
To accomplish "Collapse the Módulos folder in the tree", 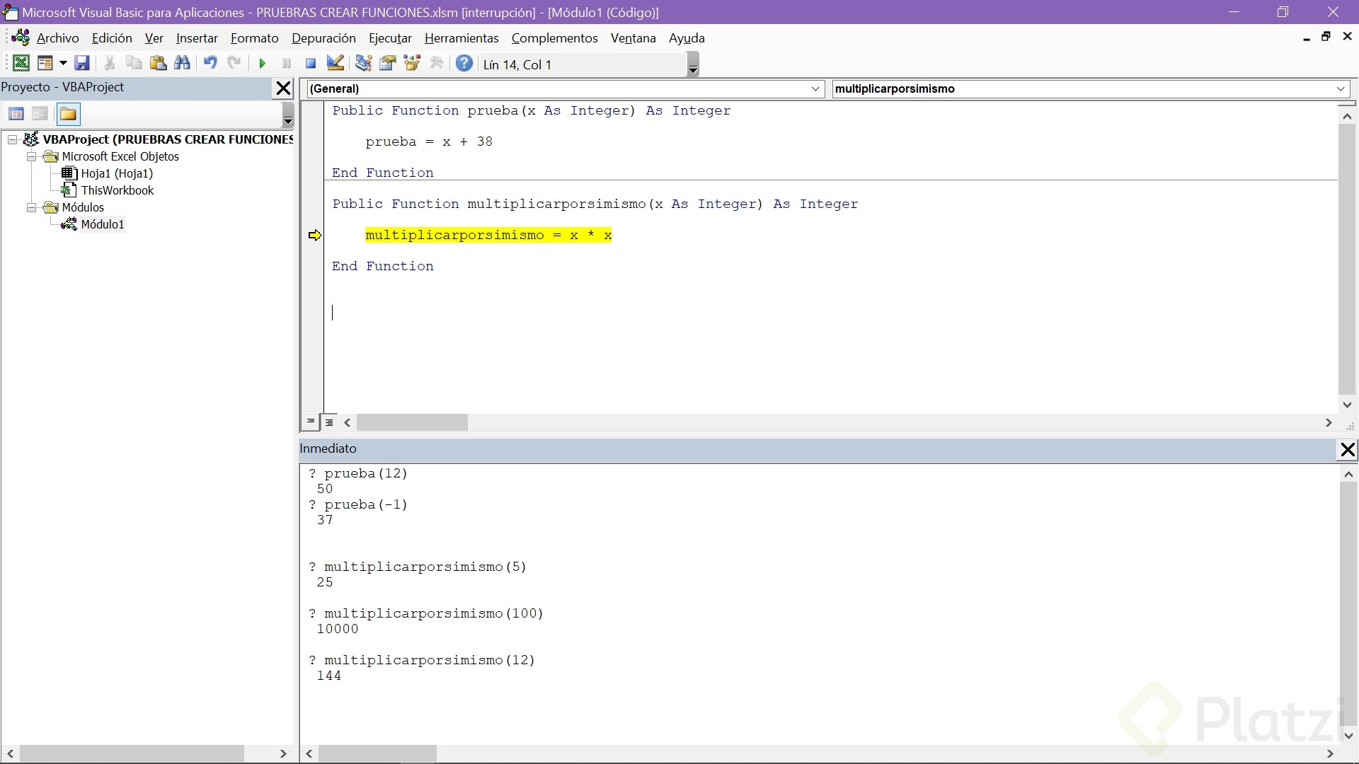I will click(x=31, y=207).
